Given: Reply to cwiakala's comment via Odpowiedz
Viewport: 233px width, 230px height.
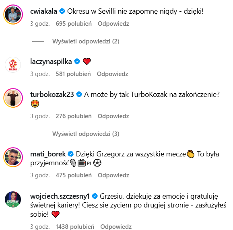Looking at the screenshot, I should tap(113, 24).
